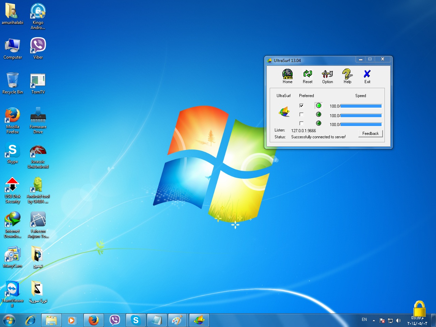
Task: Open the folder above TeamViewer's neighbor with film icon
Action: tap(38, 257)
